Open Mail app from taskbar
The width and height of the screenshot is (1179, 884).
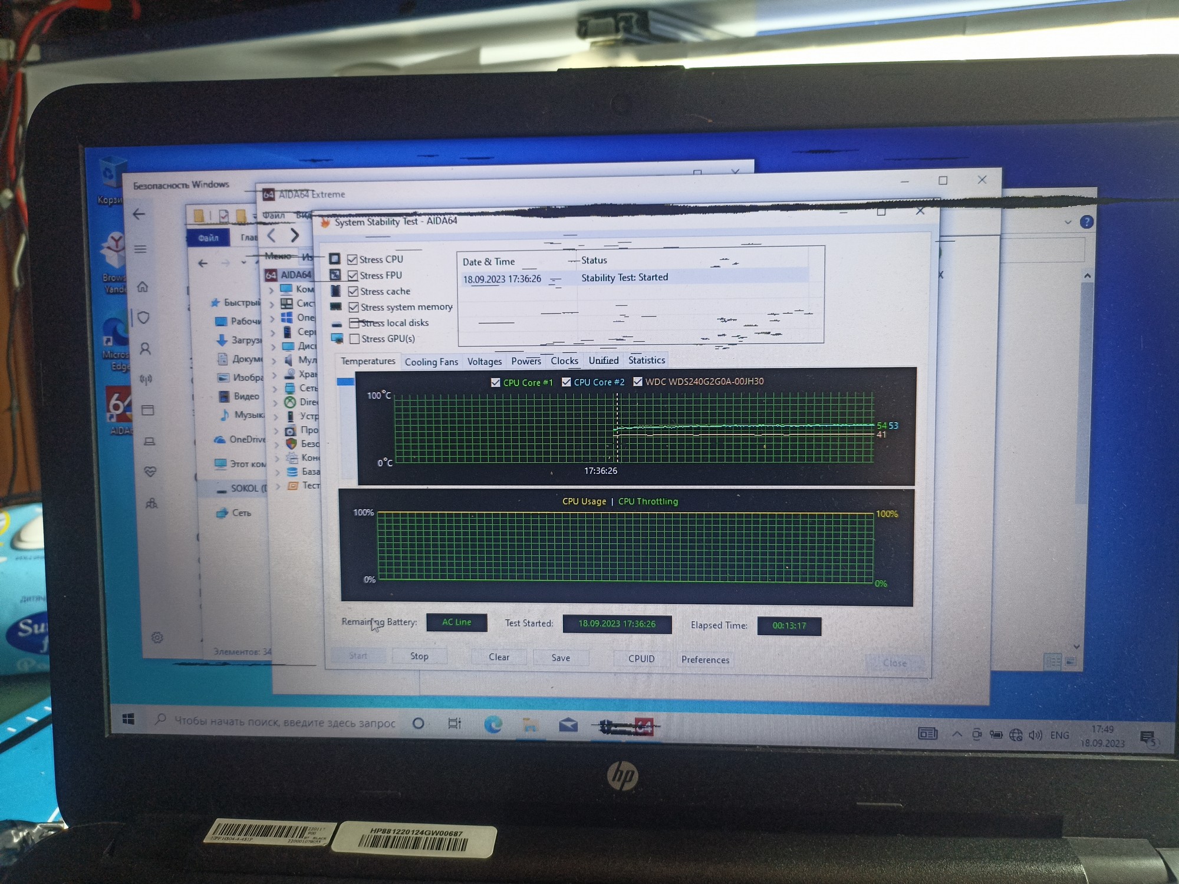[x=568, y=725]
